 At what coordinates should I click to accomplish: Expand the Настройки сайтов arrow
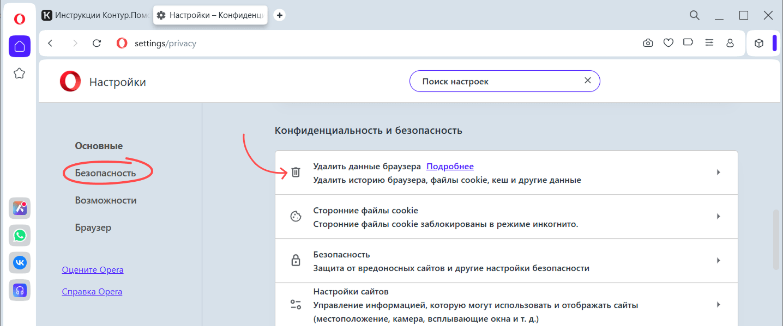pyautogui.click(x=719, y=305)
